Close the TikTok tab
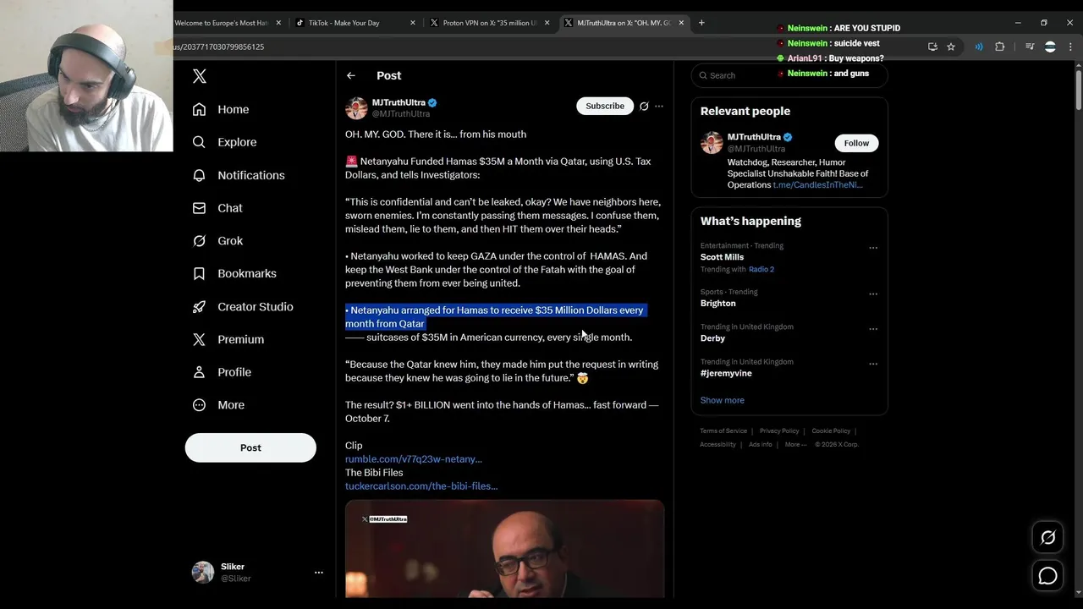The width and height of the screenshot is (1083, 609). pos(413,23)
